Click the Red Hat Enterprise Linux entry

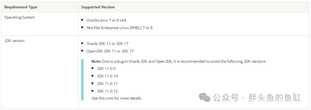[120, 28]
